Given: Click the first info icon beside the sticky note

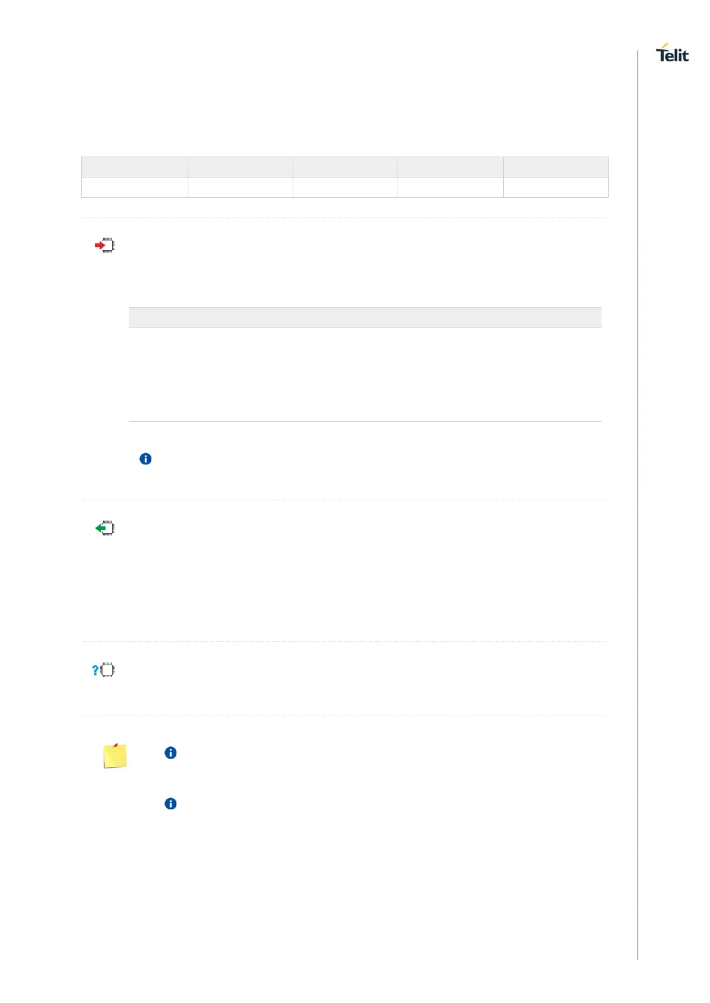Looking at the screenshot, I should pyautogui.click(x=170, y=753).
